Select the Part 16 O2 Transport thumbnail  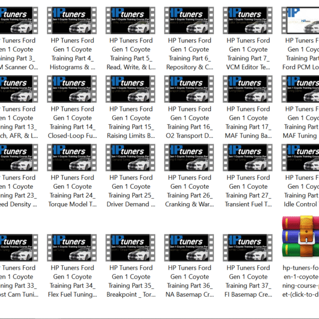click(x=189, y=89)
